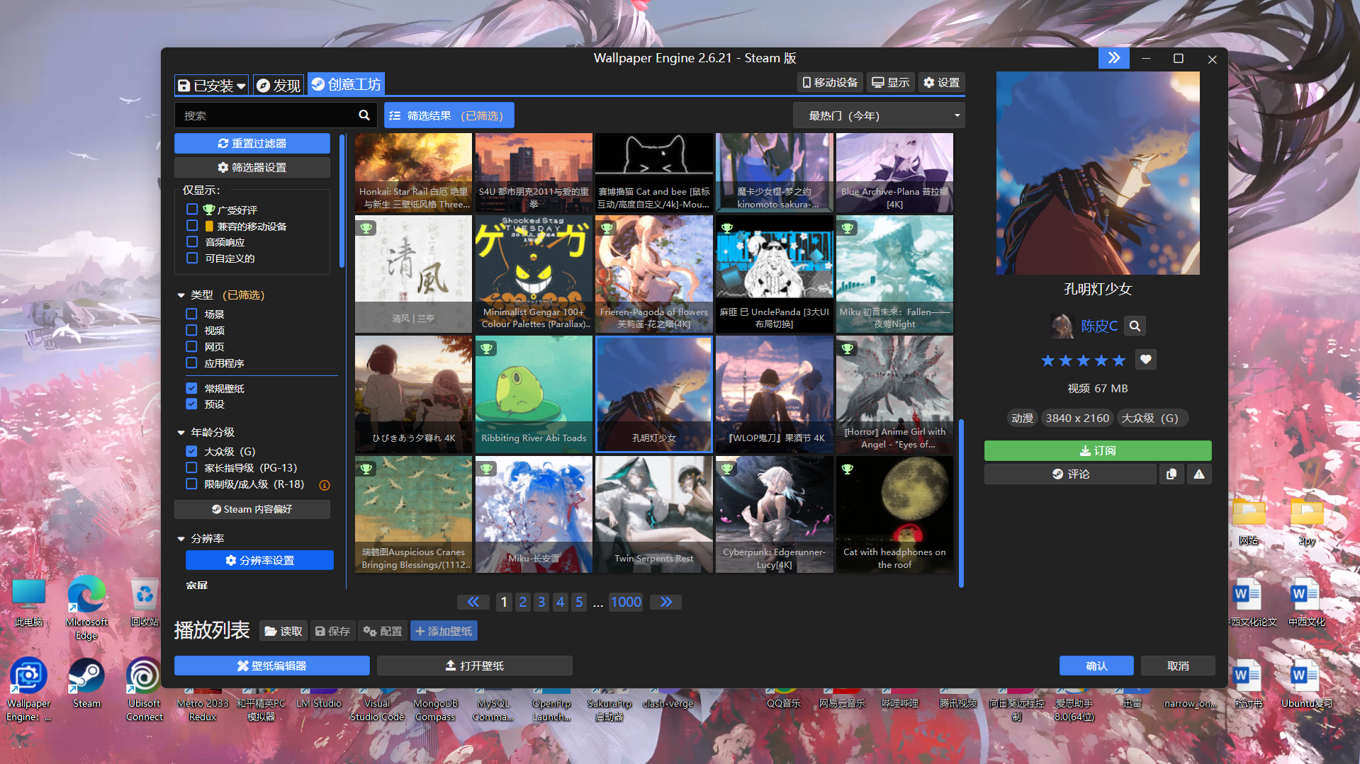Screen dimensions: 1360x764
Task: Click the copy icon next to 评论
Action: pyautogui.click(x=1171, y=474)
